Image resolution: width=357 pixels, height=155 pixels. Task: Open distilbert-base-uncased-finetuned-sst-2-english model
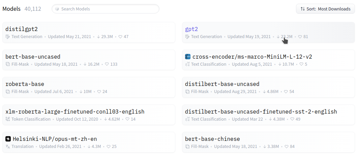[261, 112]
